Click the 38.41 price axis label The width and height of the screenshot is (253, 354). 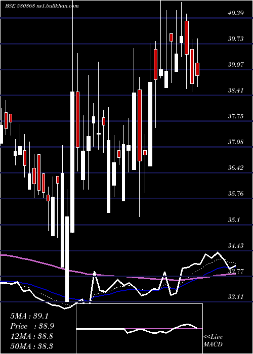pyautogui.click(x=236, y=91)
